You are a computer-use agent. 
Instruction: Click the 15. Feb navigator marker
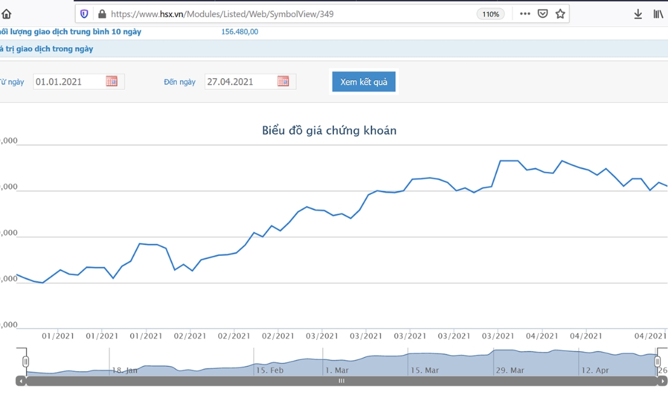coord(269,370)
